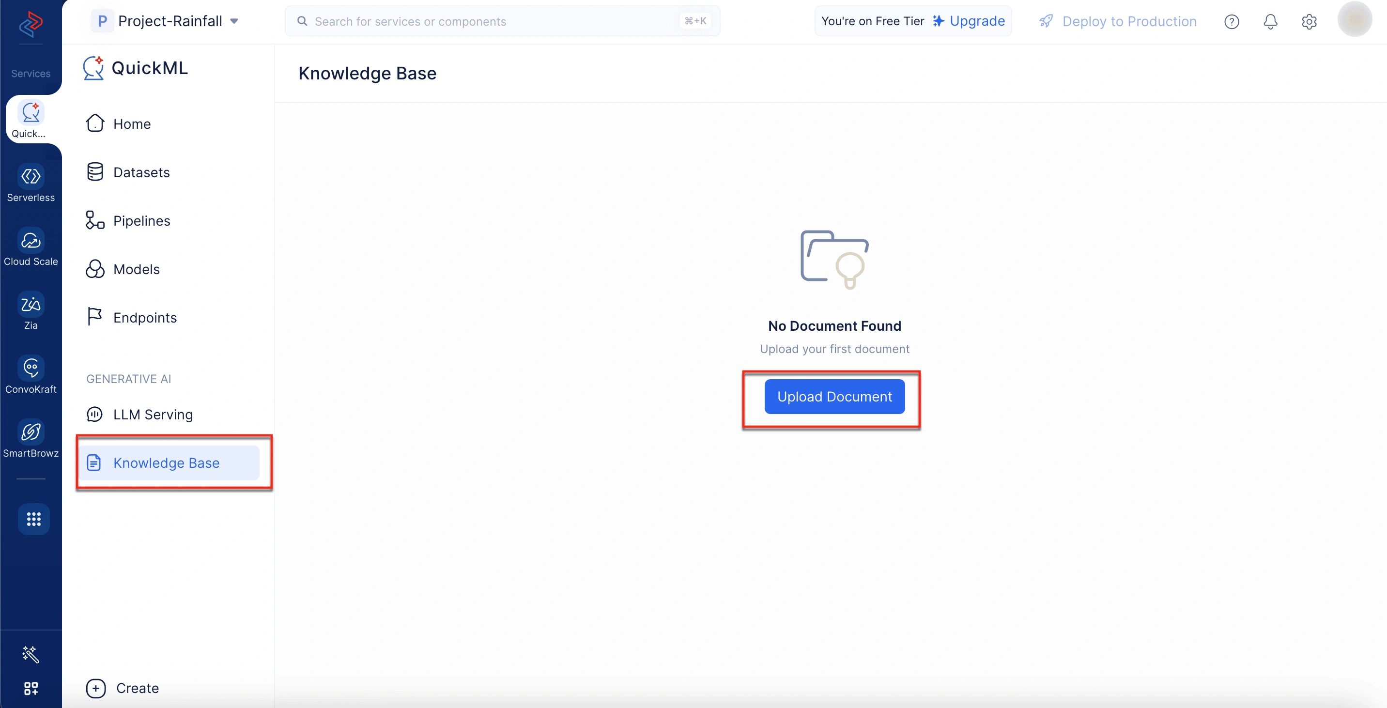Focus the services search field
This screenshot has height=708, width=1387.
point(502,21)
